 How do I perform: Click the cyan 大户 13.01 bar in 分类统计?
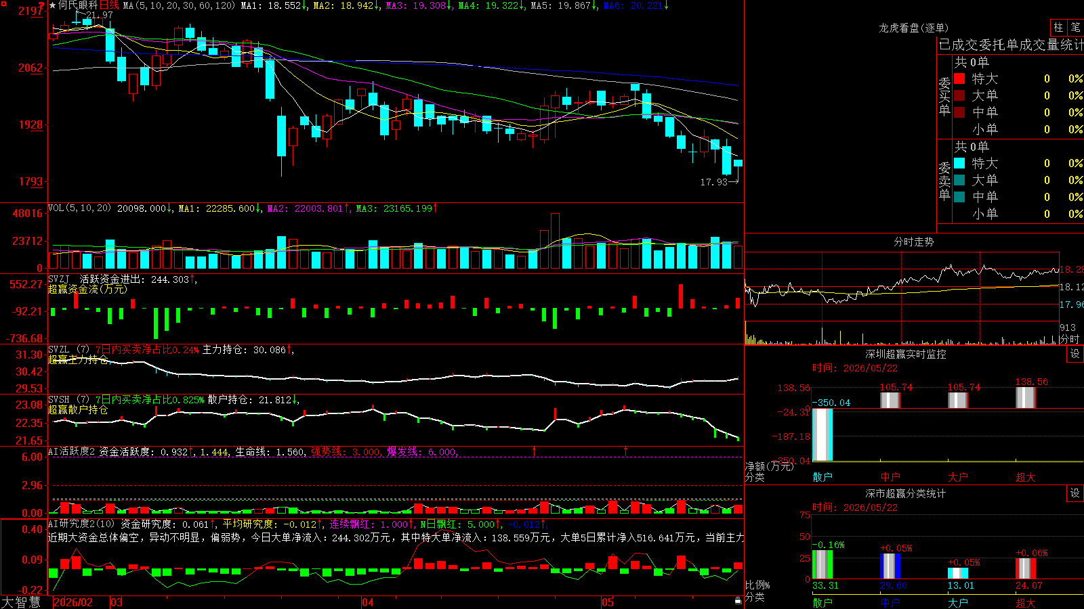pos(958,573)
